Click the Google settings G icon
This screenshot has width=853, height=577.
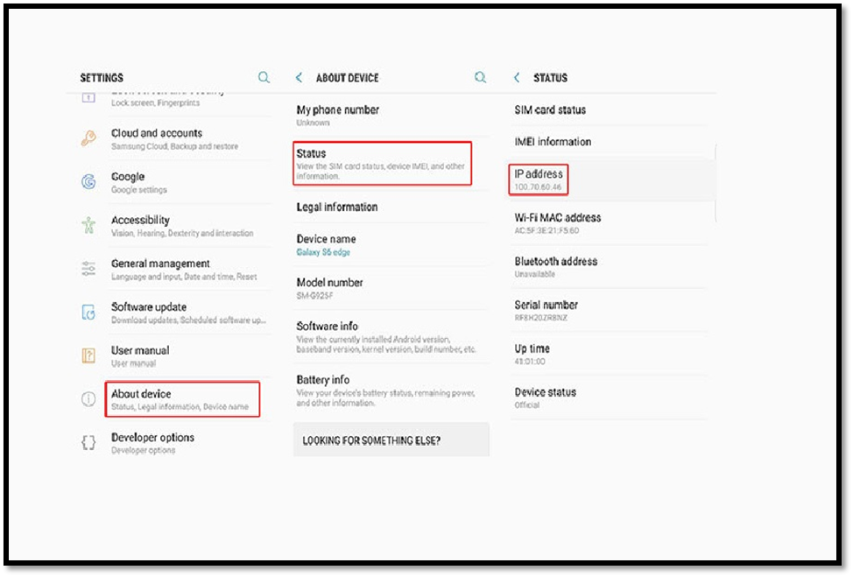pos(88,182)
